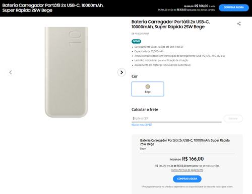252x194 pixels.
Task: Click the COMPRAR AGORA button in top bar
Action: pyautogui.click(x=234, y=8)
